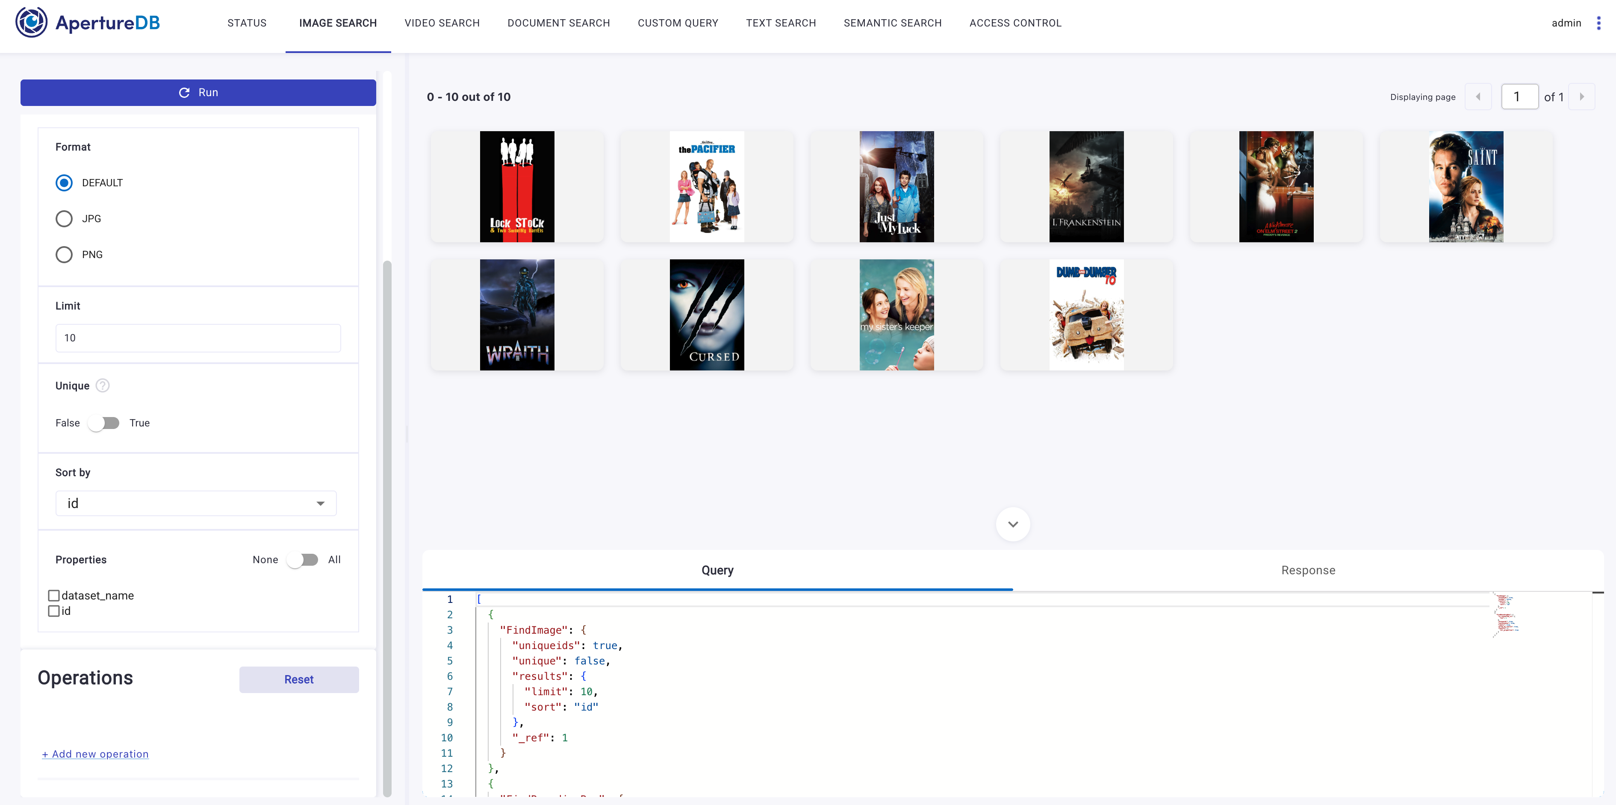
Task: Click the Reset operations button
Action: tap(298, 680)
